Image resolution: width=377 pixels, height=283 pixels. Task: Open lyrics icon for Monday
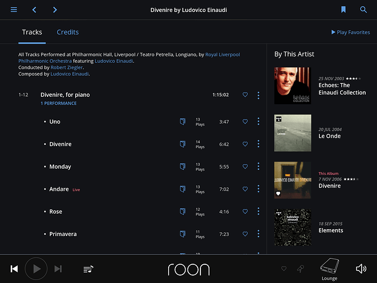point(182,166)
